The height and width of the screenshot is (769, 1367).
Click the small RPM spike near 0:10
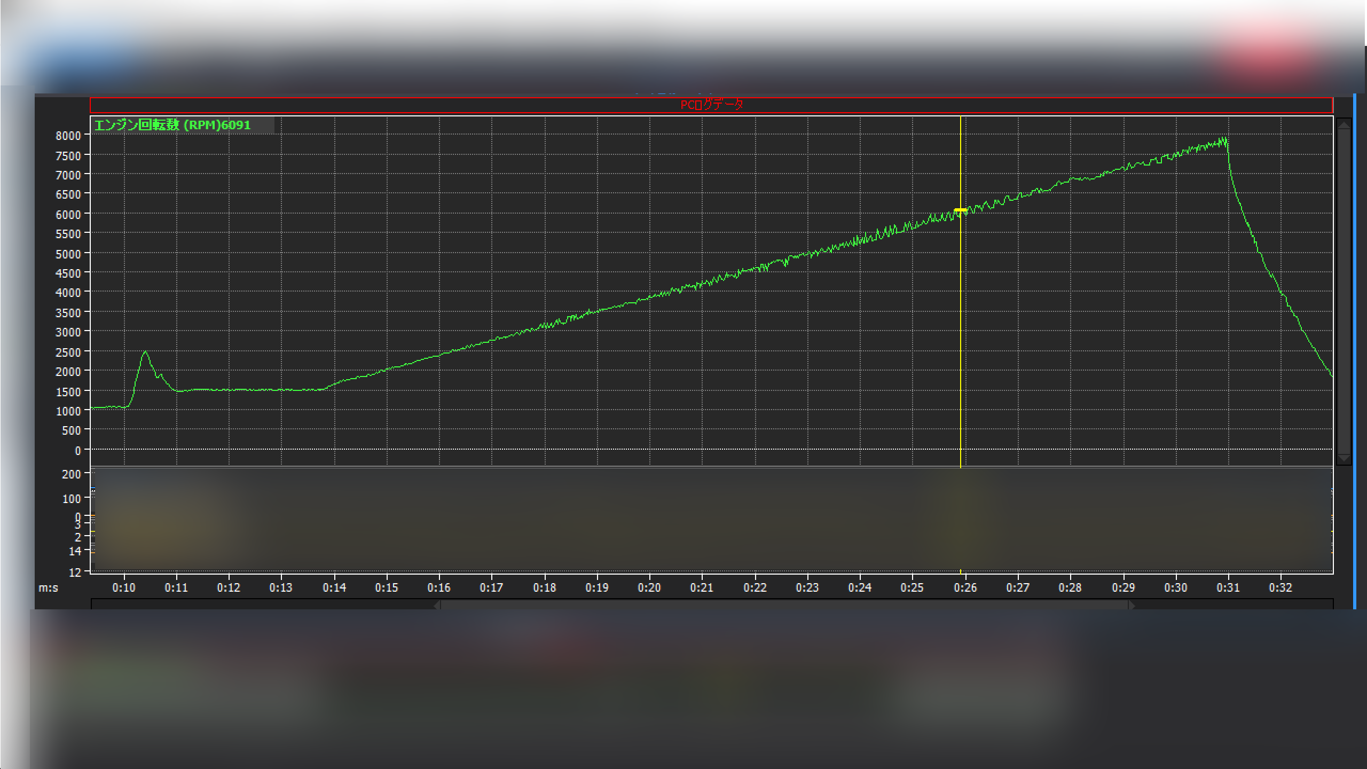(145, 352)
